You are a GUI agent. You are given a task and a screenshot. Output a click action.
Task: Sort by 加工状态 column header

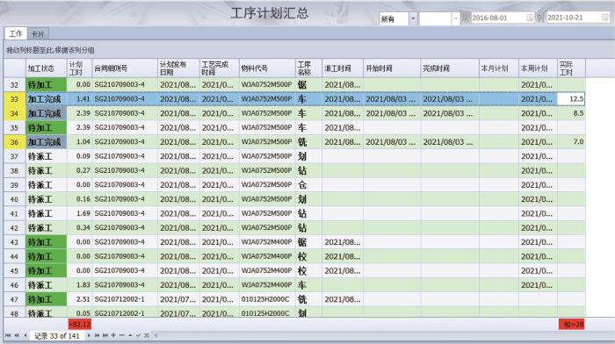click(x=46, y=68)
